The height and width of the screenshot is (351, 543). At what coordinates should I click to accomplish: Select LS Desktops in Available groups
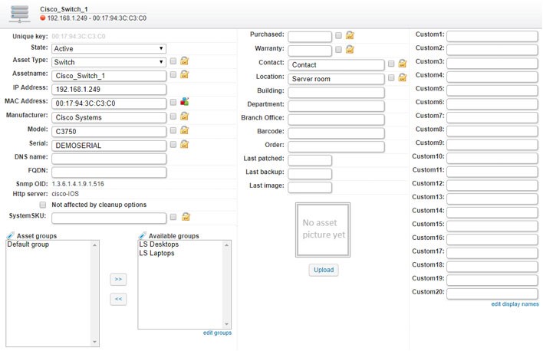pos(159,244)
